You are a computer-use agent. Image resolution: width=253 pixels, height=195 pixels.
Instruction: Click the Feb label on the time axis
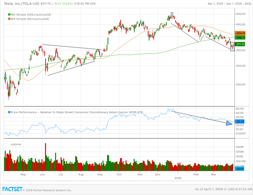click(196, 174)
